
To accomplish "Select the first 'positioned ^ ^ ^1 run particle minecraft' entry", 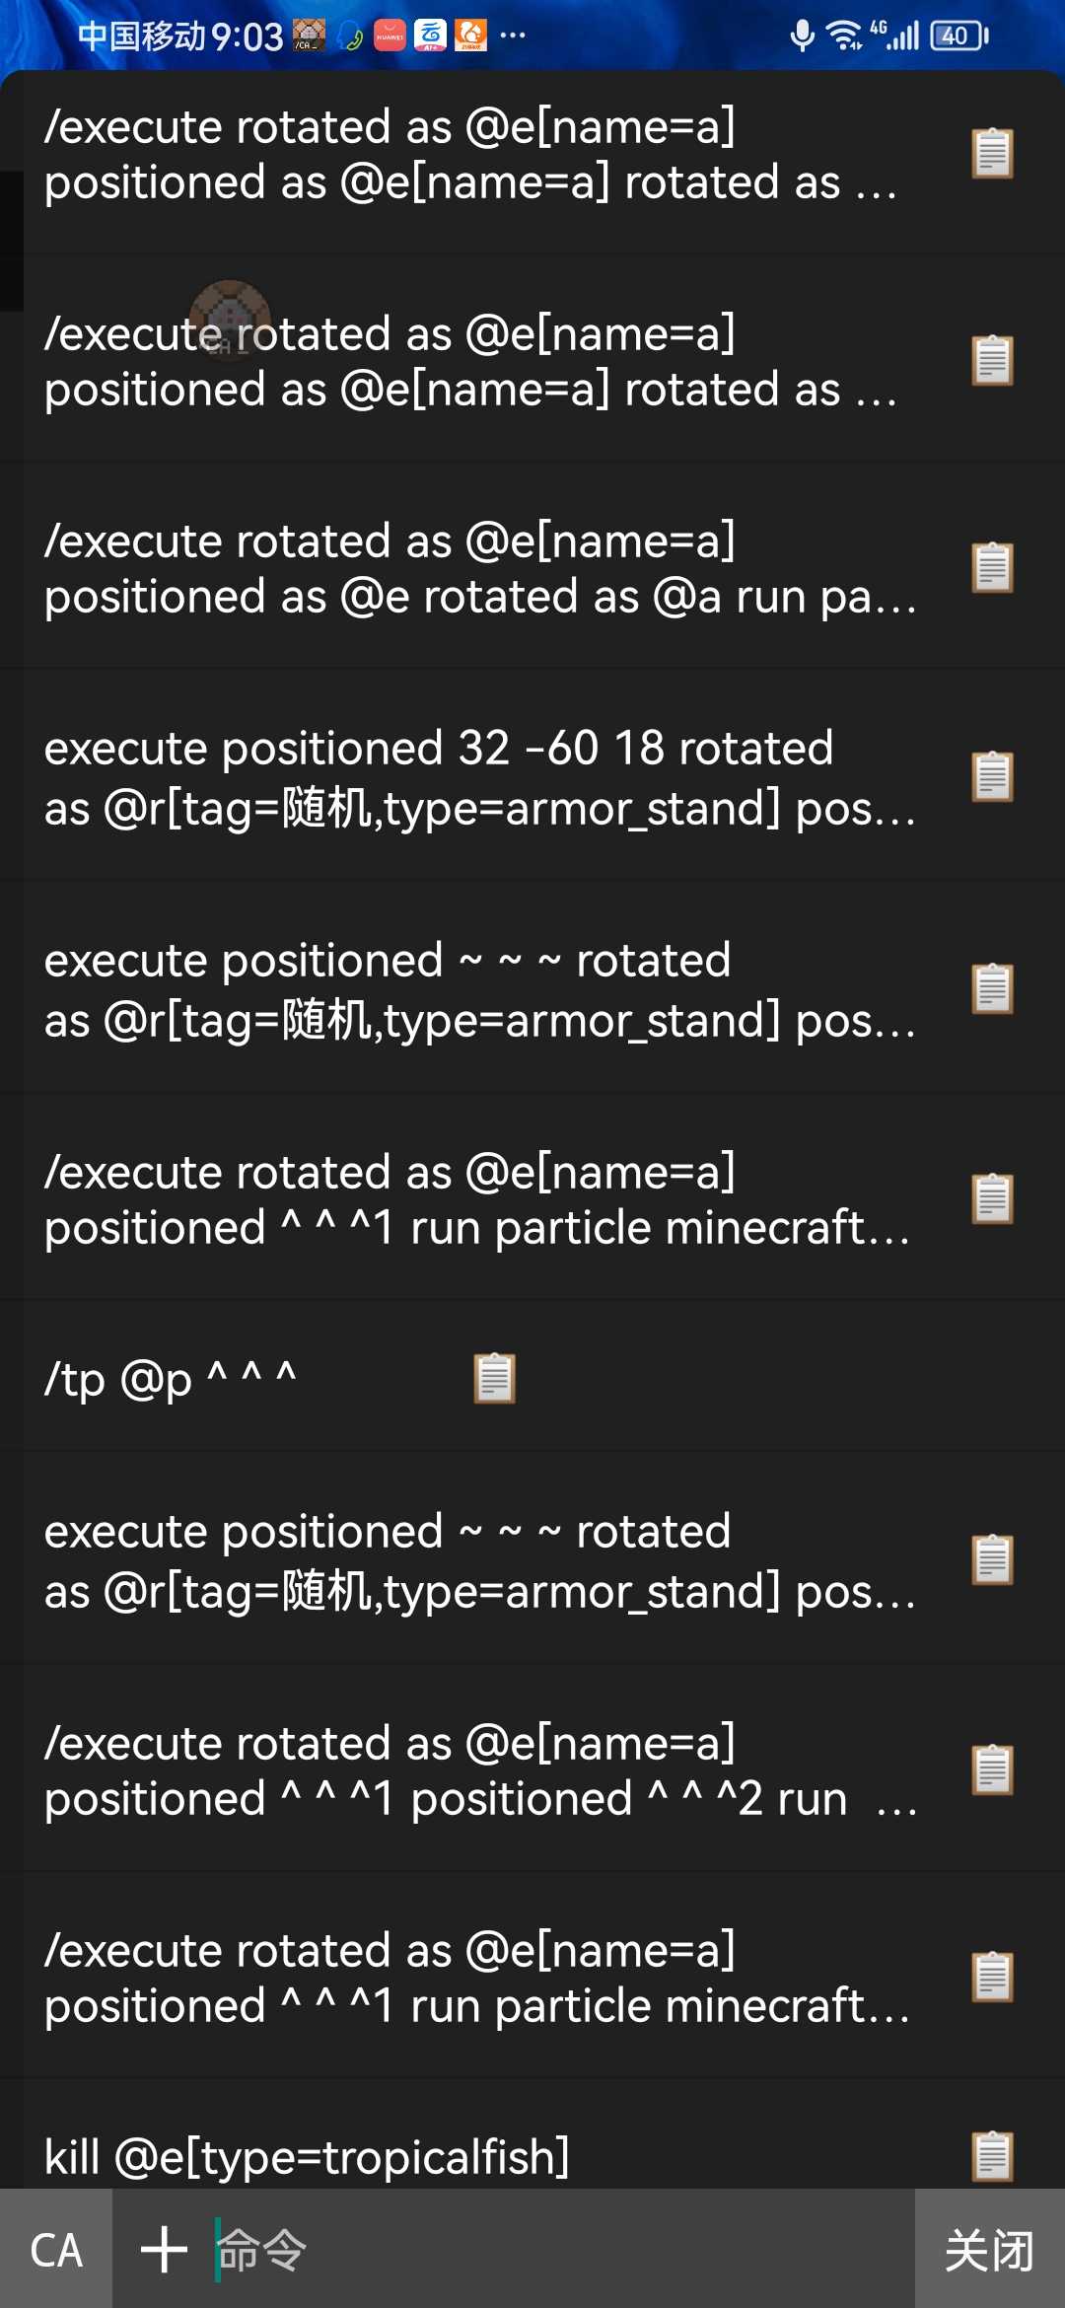I will click(532, 1198).
